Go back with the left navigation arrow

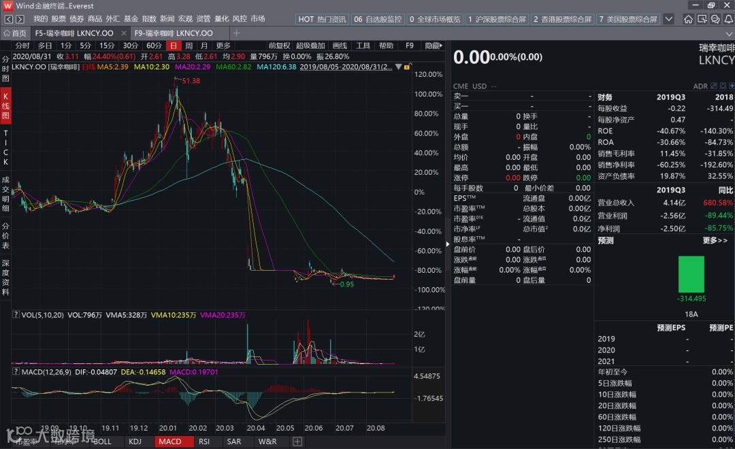point(8,19)
